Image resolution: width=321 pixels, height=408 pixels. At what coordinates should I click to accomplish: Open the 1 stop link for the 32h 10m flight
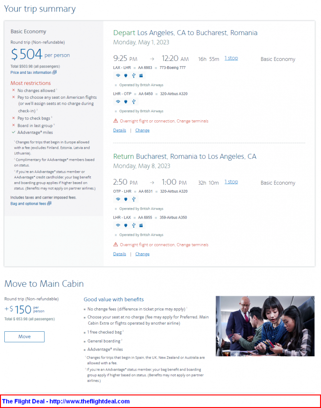pyautogui.click(x=231, y=182)
